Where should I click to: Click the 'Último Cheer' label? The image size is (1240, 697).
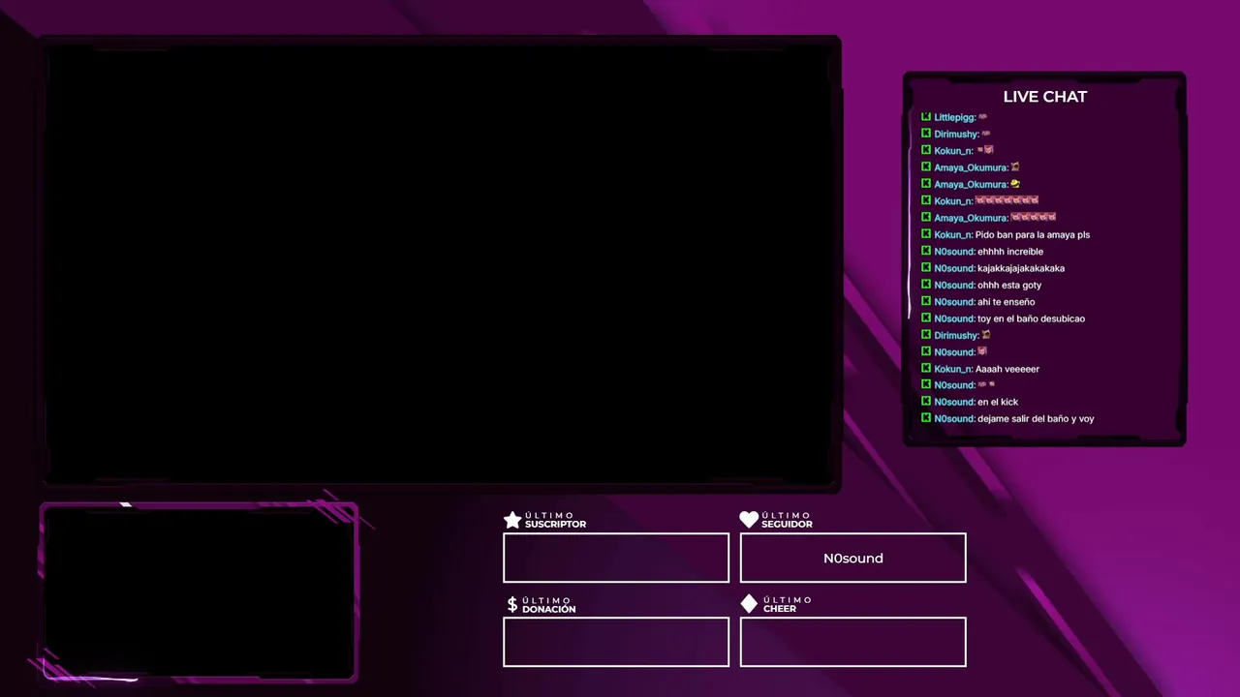pos(787,604)
